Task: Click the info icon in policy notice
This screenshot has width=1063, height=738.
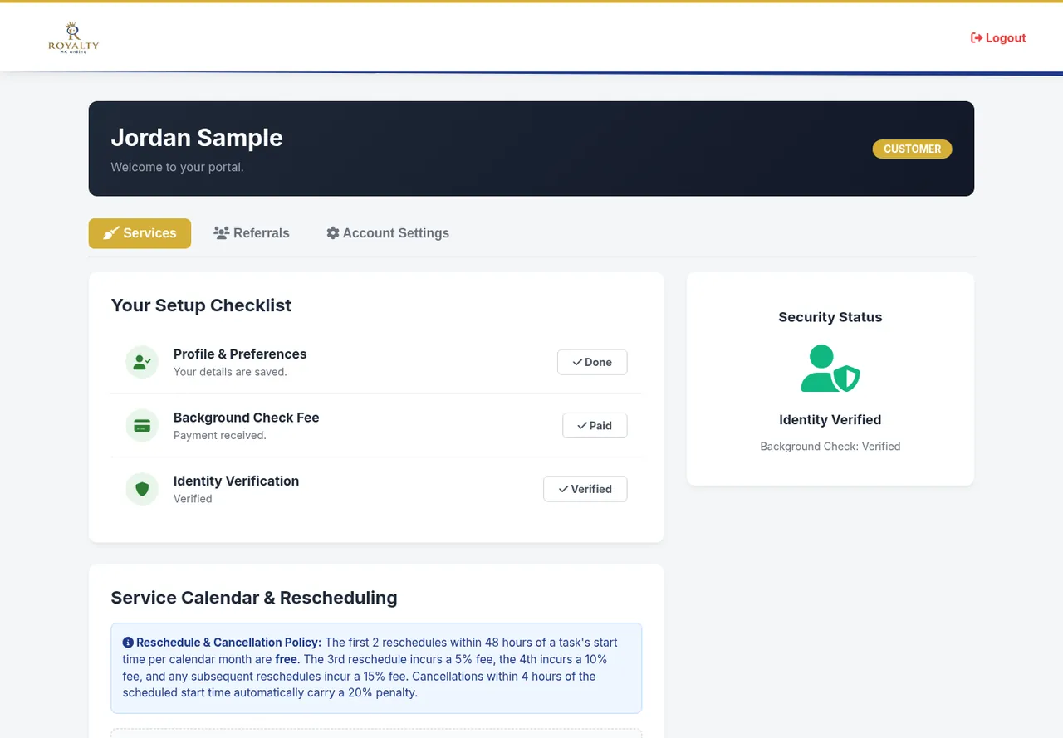Action: [x=128, y=643]
